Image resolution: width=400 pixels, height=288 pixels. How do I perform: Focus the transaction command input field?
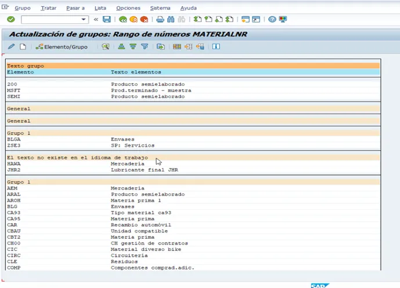[x=51, y=19]
